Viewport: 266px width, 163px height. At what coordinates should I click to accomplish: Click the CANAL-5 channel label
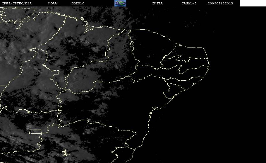pyautogui.click(x=189, y=3)
